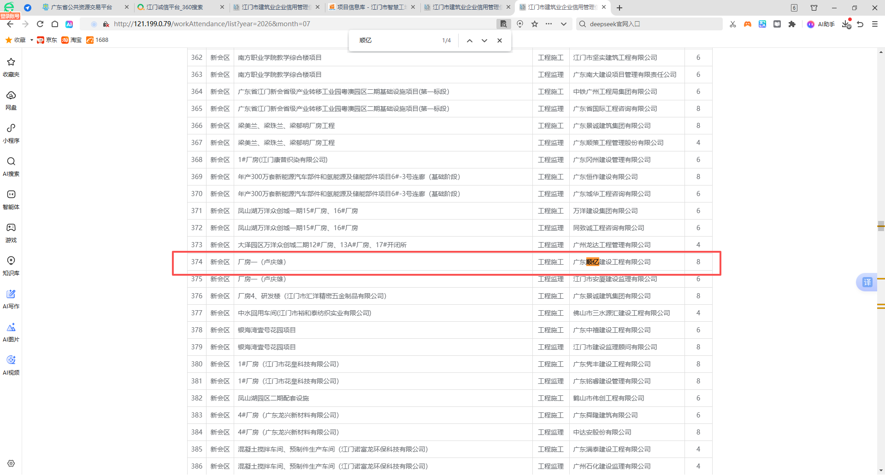Switch to the 广东省公共资源交易平台 tab
Image resolution: width=885 pixels, height=475 pixels.
click(81, 7)
